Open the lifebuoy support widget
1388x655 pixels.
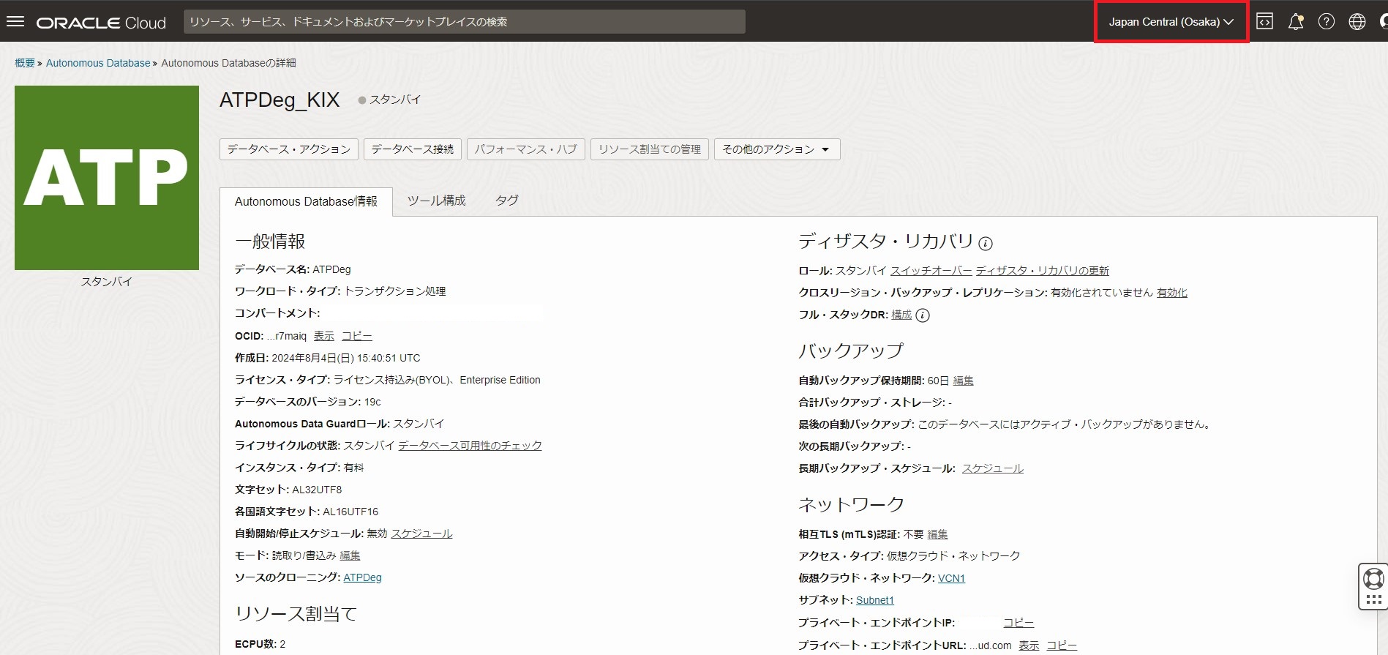[1373, 579]
